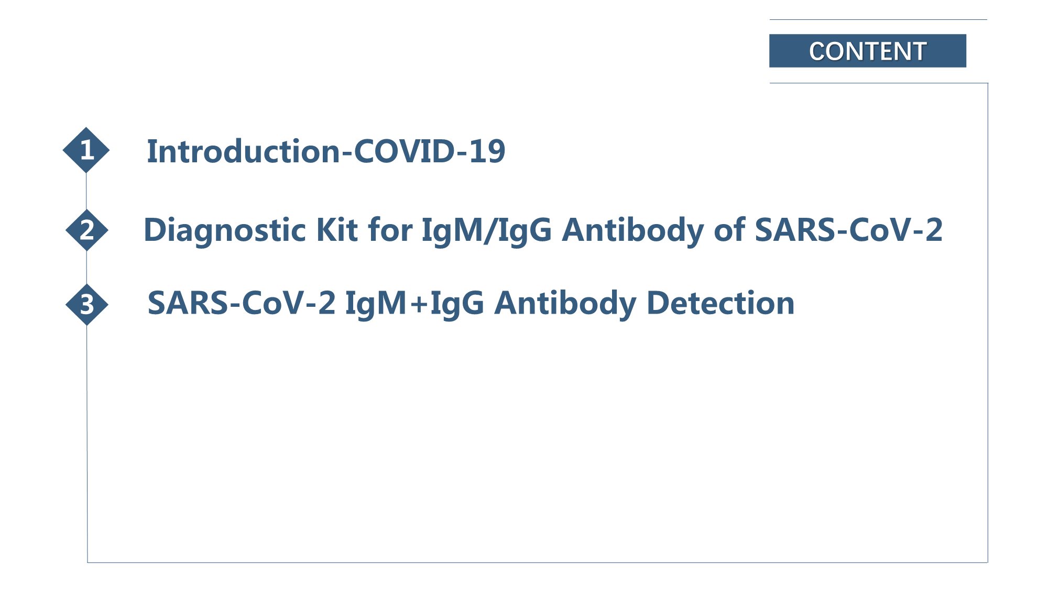The image size is (1048, 589).
Task: Select SARS-CoV-2 at the end of item two
Action: point(848,230)
